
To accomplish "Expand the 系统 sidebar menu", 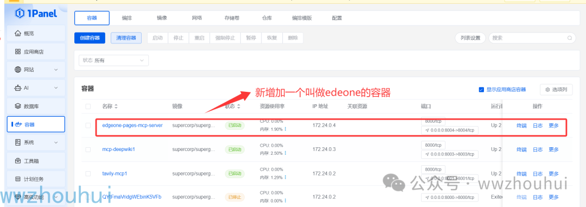I will [36, 142].
